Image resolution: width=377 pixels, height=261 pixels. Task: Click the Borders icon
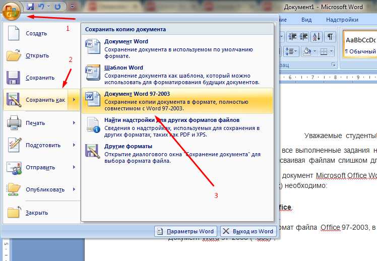pos(324,51)
